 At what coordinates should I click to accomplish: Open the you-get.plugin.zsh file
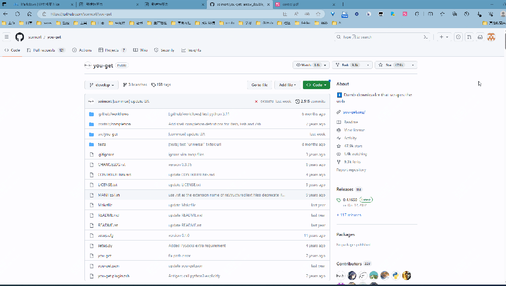point(113,276)
